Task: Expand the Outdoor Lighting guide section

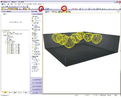Action: 36,80
